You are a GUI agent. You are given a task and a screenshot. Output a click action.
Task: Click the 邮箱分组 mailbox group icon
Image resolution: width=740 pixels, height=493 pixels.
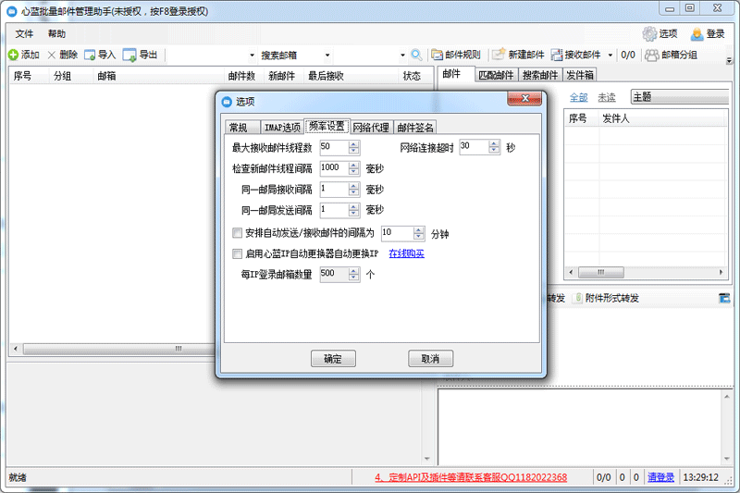click(652, 55)
